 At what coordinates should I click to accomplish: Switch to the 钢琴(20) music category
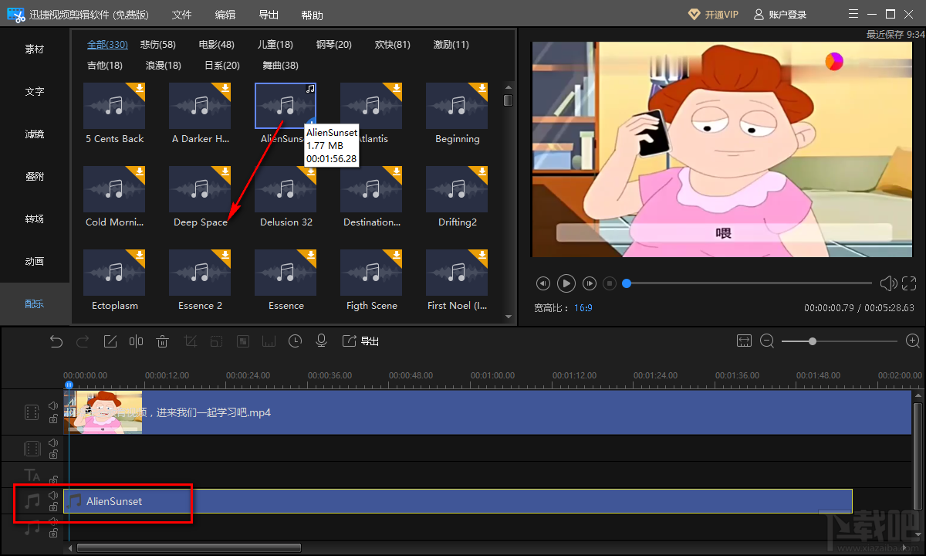(333, 45)
